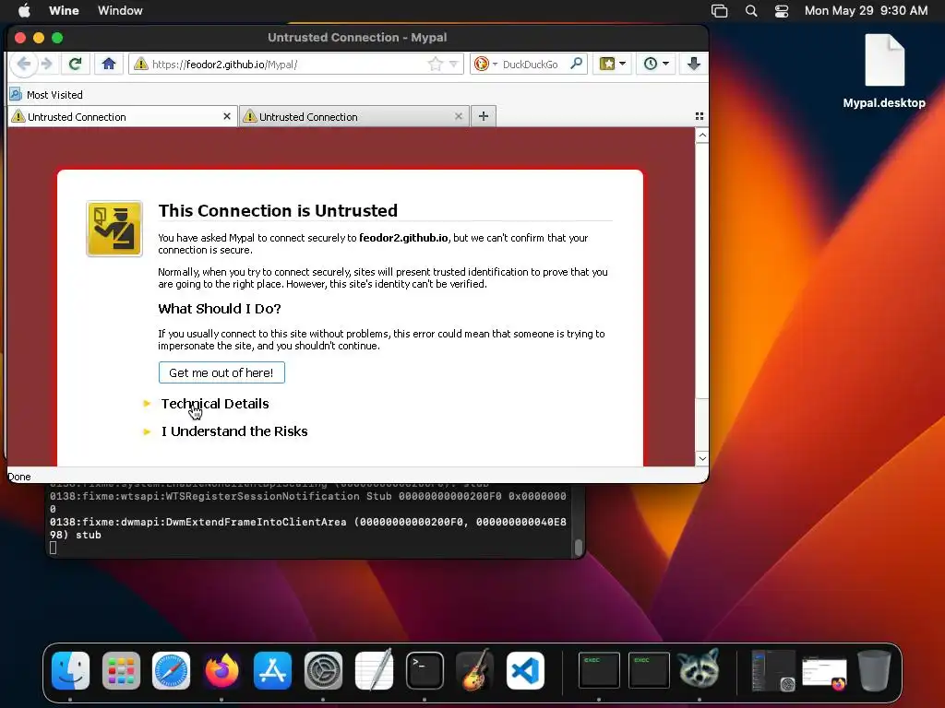The image size is (945, 708).
Task: Launch Visual Studio Code from the Dock
Action: coord(525,670)
